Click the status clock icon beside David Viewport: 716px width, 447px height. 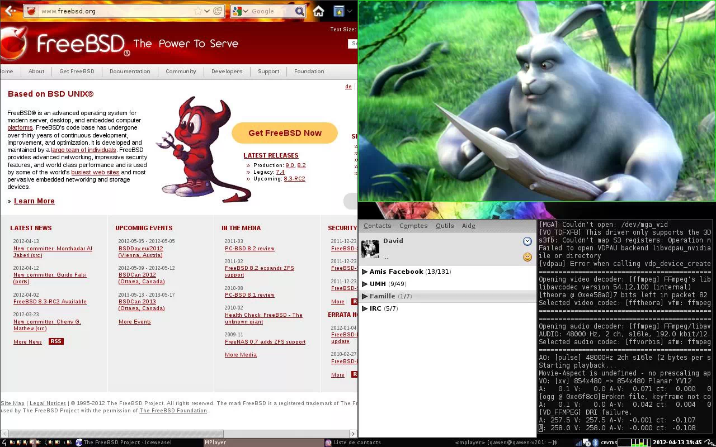pos(527,241)
